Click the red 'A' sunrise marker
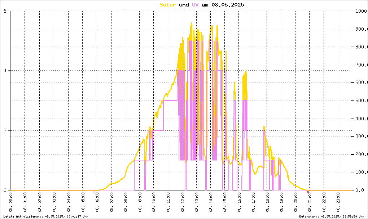The height and width of the screenshot is (219, 368). [x=95, y=192]
